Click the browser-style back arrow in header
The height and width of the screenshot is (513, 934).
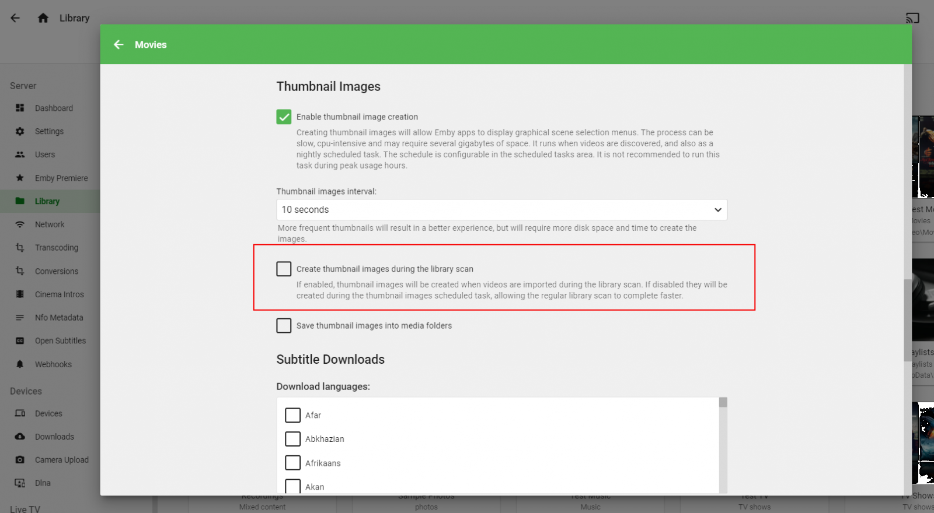pos(15,18)
